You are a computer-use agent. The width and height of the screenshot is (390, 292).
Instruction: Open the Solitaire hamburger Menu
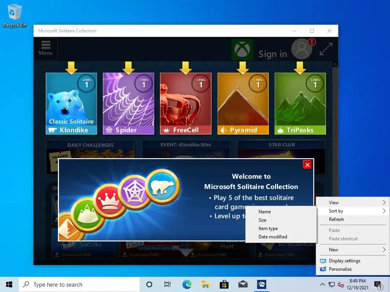(x=46, y=49)
